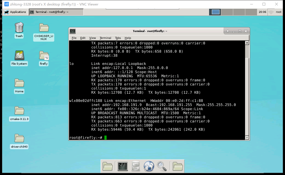Switch to the third workspace
The height and width of the screenshot is (175, 285).
[239, 12]
